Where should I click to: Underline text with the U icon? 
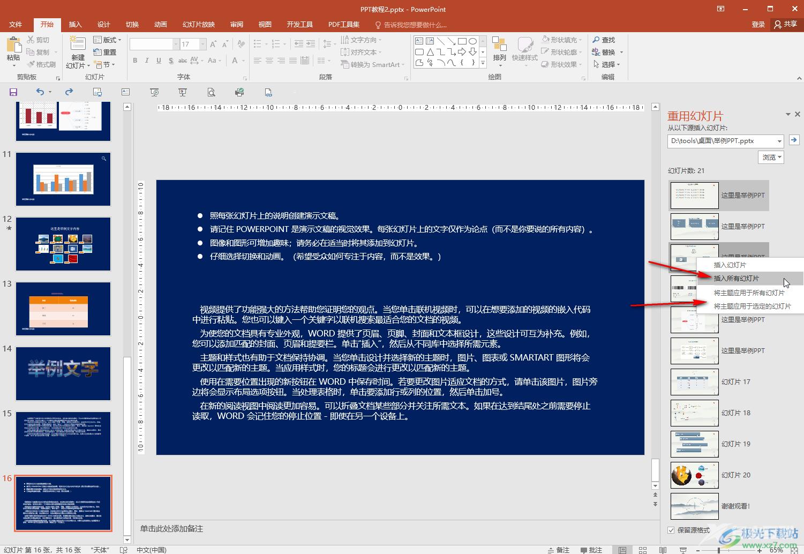[159, 61]
